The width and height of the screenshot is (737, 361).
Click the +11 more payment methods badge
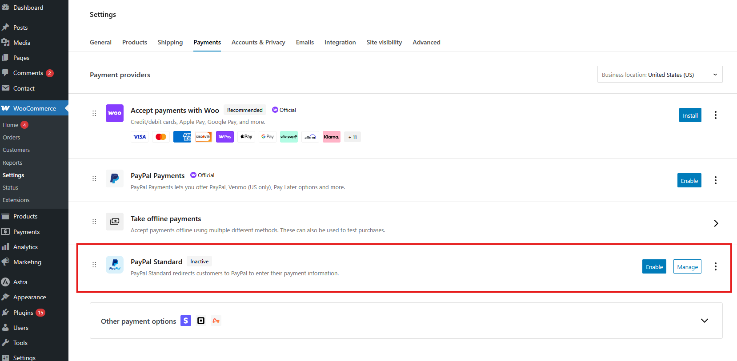coord(352,137)
